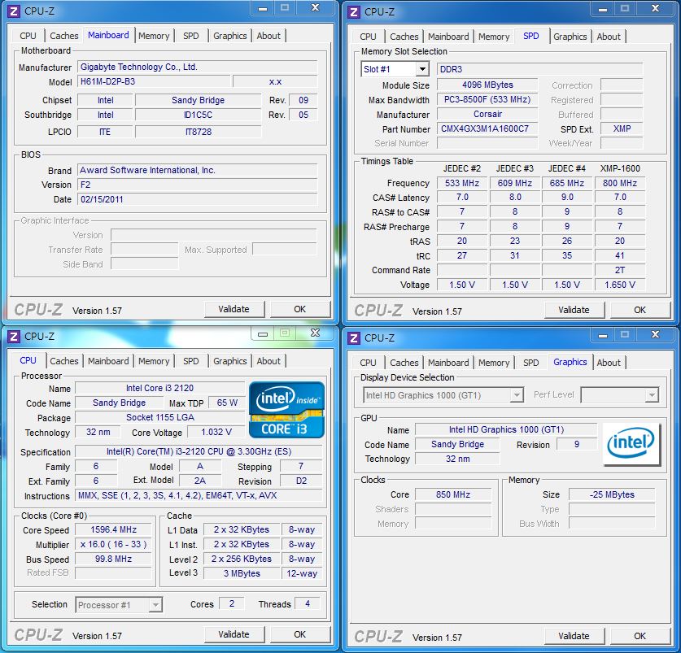The width and height of the screenshot is (681, 653).
Task: Click the XMP-1600 frequency '800 MHz'
Action: point(620,183)
